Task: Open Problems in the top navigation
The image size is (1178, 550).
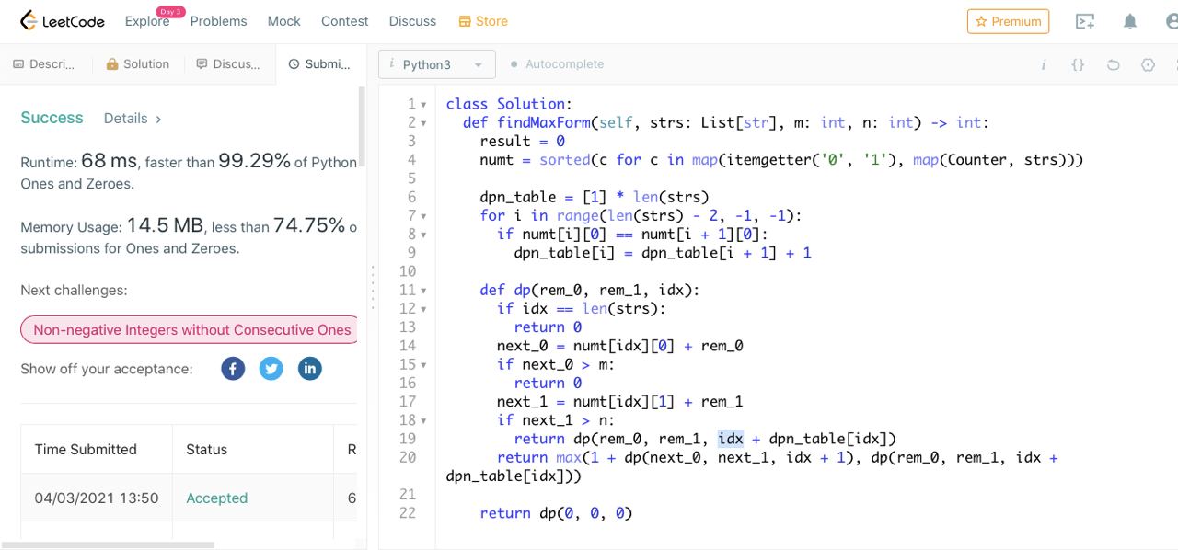Action: coord(218,21)
